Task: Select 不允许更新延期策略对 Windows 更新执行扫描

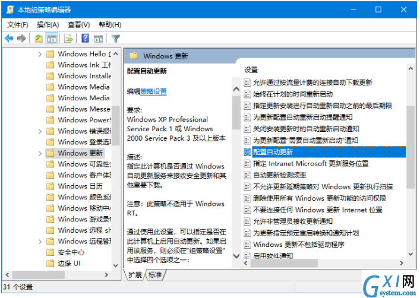Action: click(x=323, y=186)
